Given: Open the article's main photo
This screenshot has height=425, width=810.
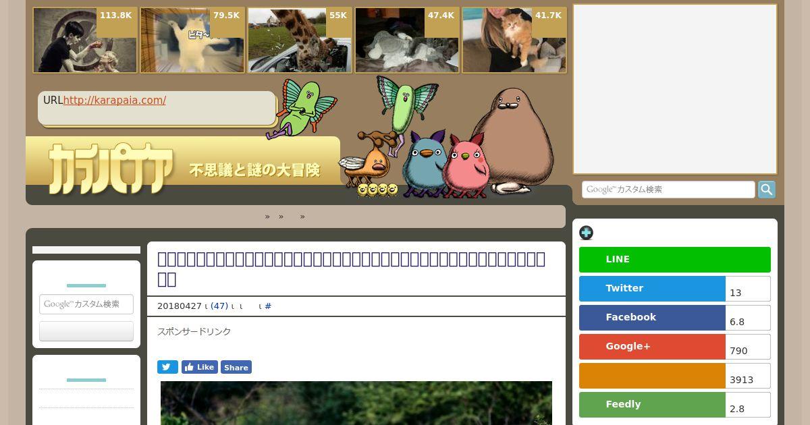Looking at the screenshot, I should 356,403.
